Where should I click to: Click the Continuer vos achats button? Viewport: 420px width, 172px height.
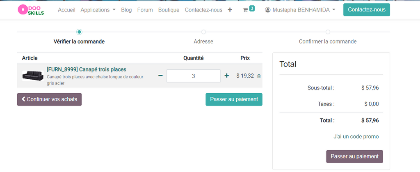click(x=49, y=99)
